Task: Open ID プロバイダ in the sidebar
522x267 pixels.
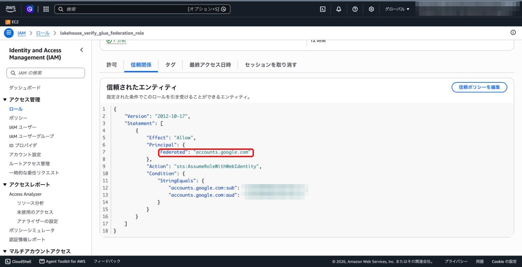Action: 23,145
